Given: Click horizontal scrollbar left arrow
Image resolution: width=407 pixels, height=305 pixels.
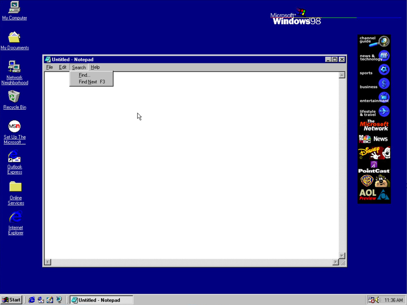Looking at the screenshot, I should point(48,262).
